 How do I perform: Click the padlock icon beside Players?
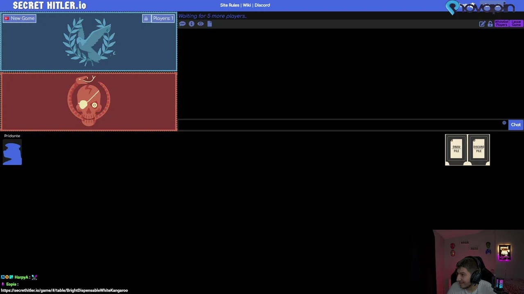click(146, 18)
